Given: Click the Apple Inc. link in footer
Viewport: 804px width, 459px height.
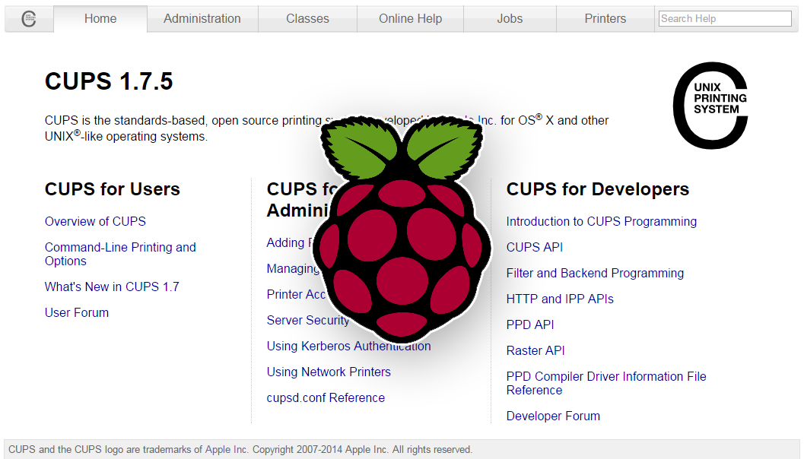Looking at the screenshot, I should pos(227,449).
